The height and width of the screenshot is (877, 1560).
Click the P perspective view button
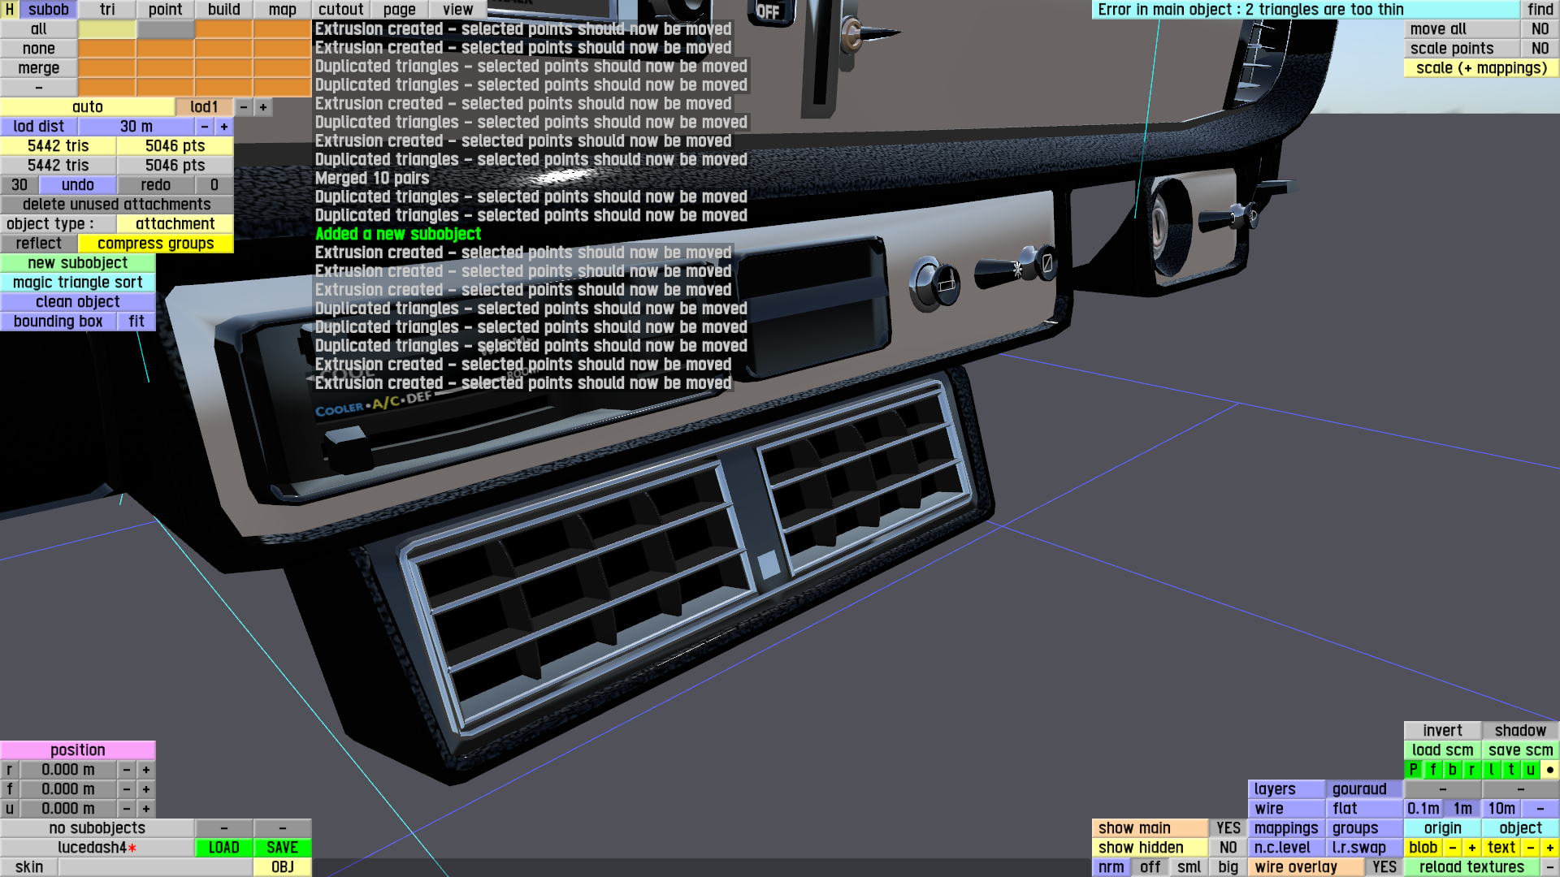tap(1413, 769)
